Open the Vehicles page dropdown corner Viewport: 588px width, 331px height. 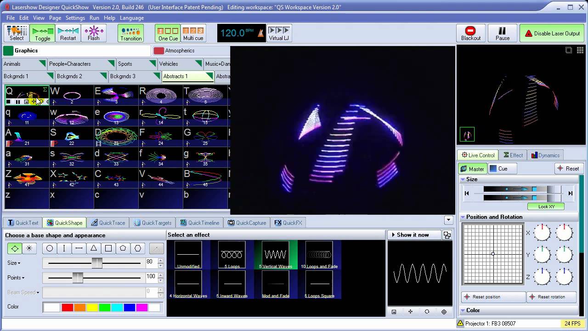(198, 63)
